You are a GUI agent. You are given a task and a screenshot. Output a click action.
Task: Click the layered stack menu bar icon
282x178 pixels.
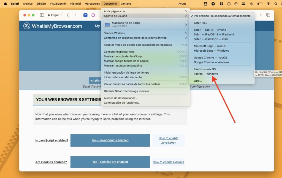(x=229, y=4)
